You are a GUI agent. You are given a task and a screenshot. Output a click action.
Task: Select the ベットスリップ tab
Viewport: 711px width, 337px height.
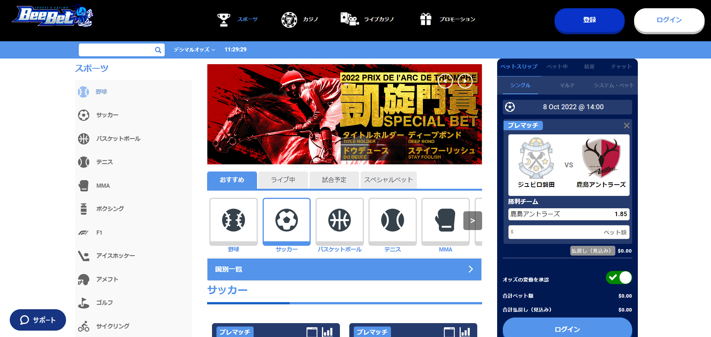(x=519, y=67)
